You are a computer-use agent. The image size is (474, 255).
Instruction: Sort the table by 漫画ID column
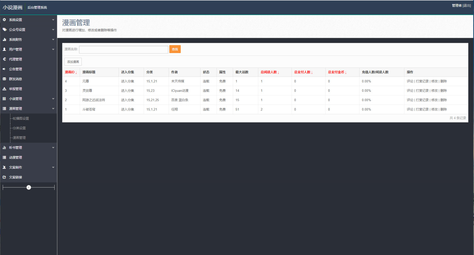pyautogui.click(x=70, y=72)
